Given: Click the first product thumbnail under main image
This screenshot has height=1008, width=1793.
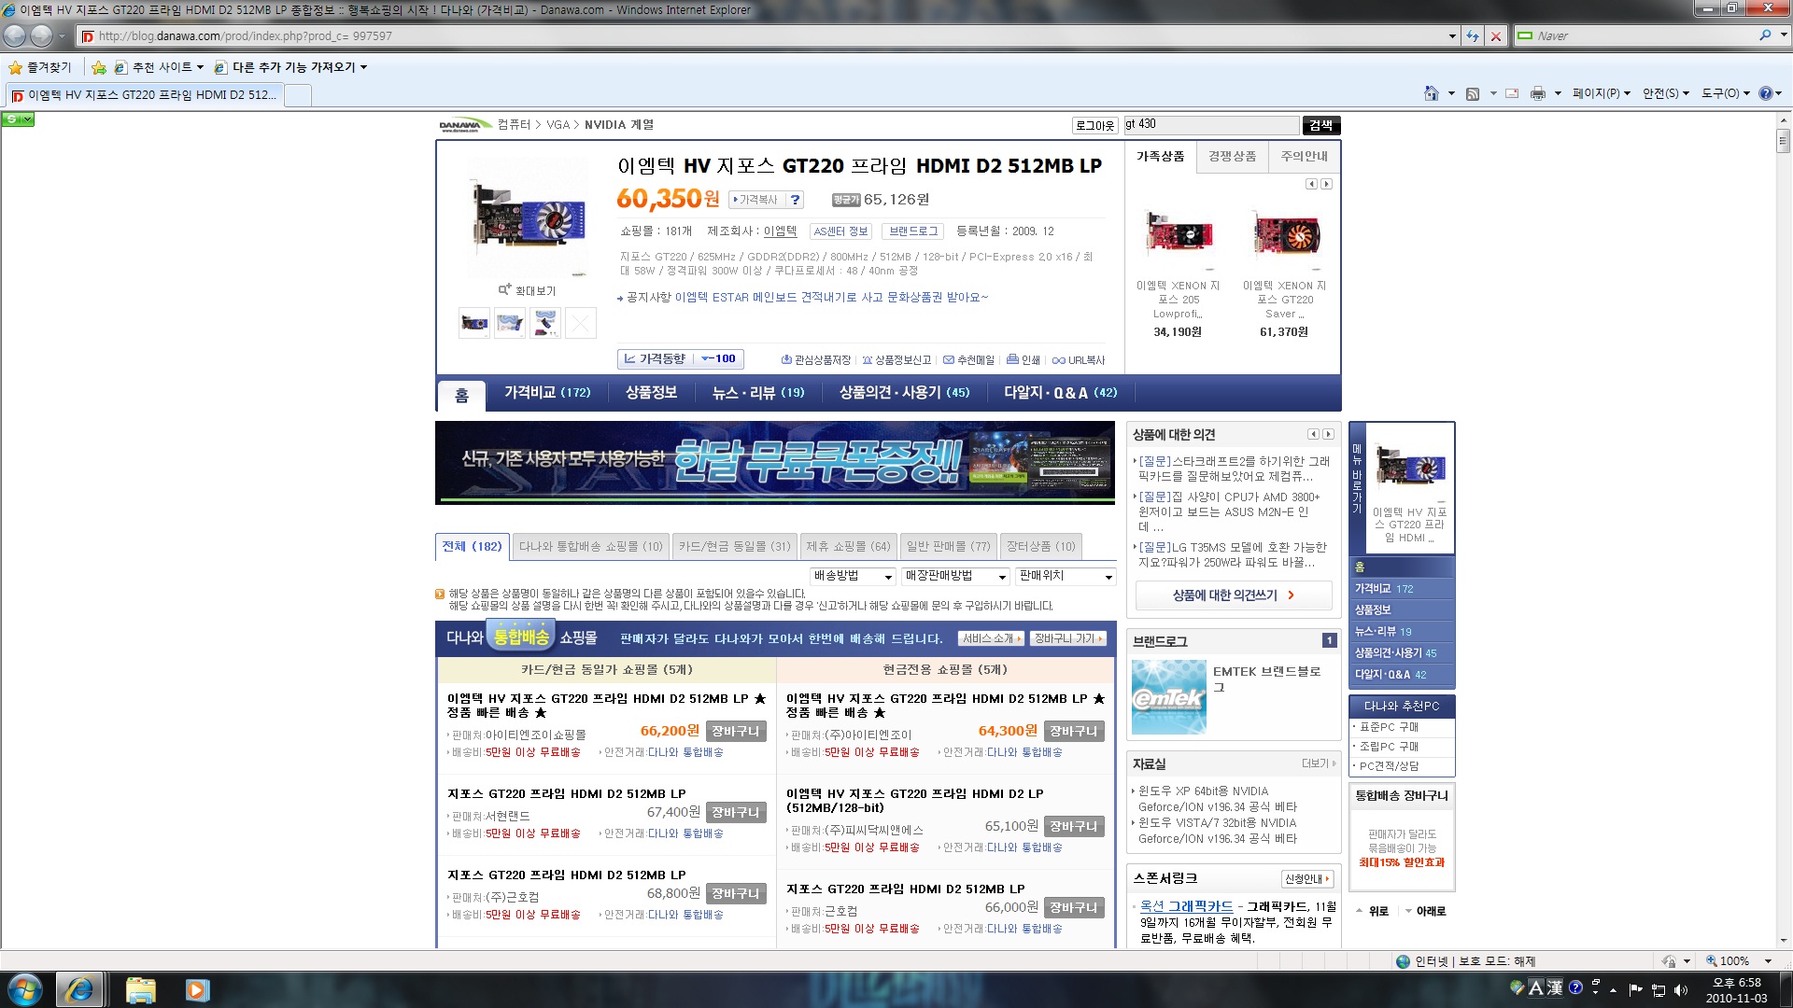Looking at the screenshot, I should click(x=474, y=323).
